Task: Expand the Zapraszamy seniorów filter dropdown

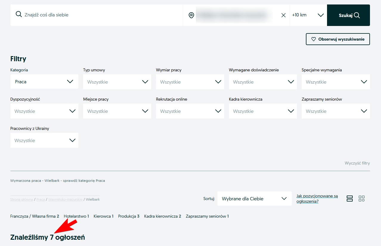Action: 336,111
